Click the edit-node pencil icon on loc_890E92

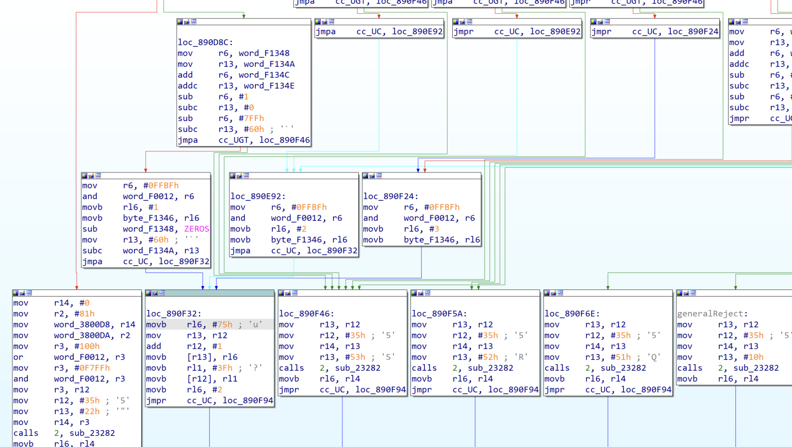point(238,176)
